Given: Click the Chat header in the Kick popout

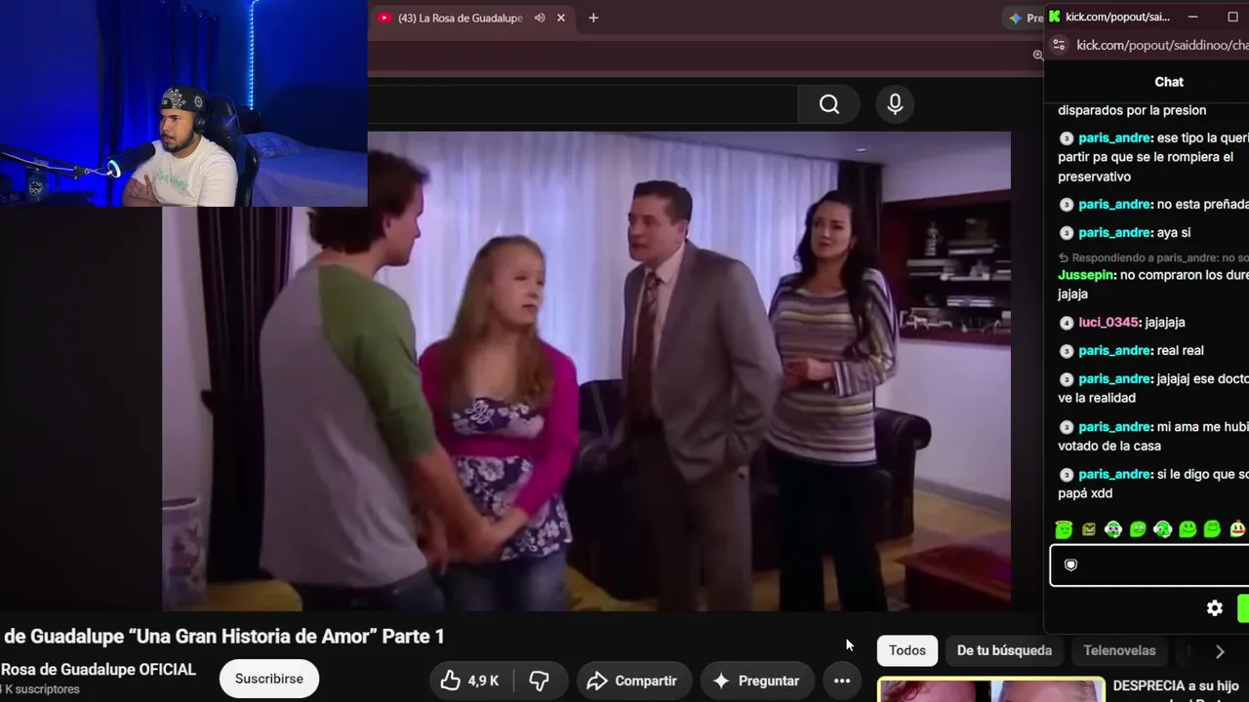Looking at the screenshot, I should tap(1169, 82).
